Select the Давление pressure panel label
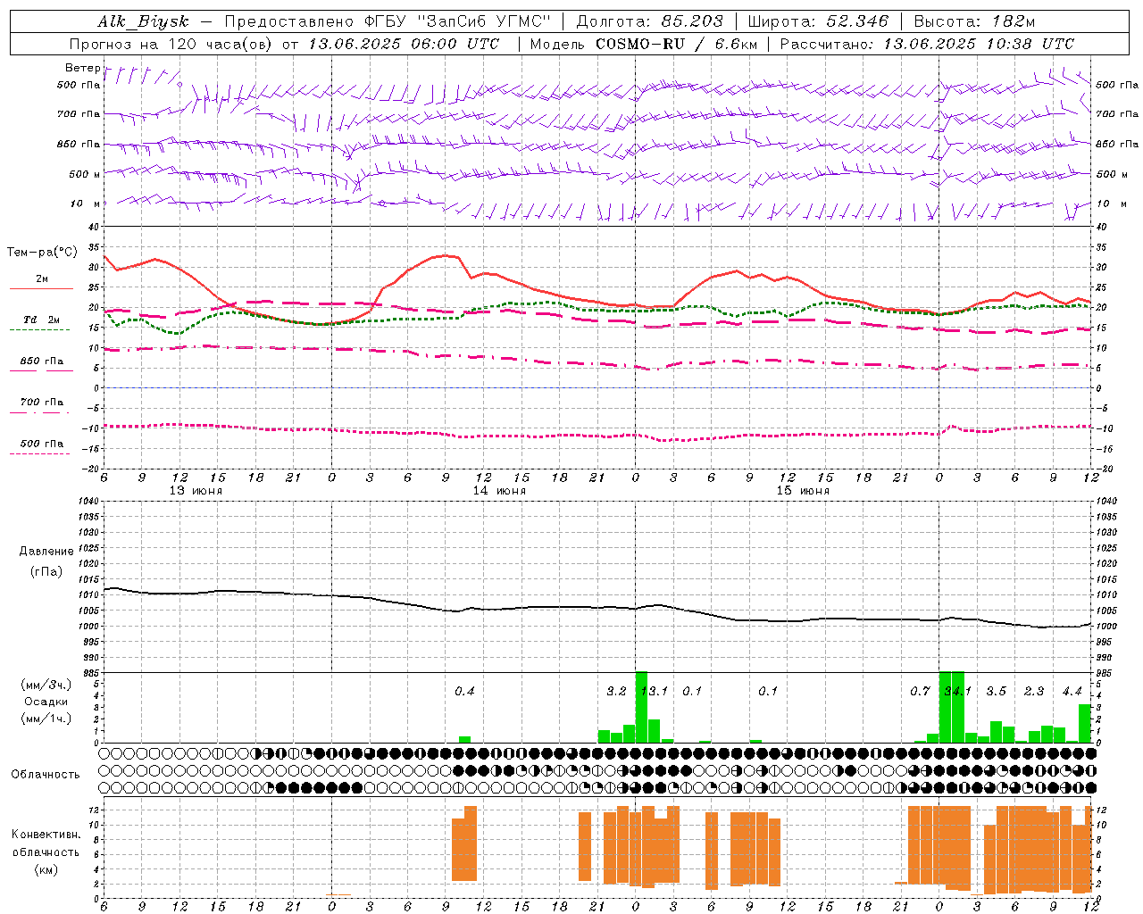Viewport: 1143px width, 914px height. coord(46,552)
